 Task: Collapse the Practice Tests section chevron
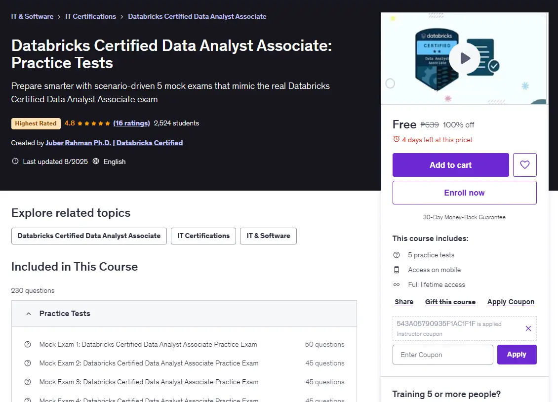click(x=29, y=314)
